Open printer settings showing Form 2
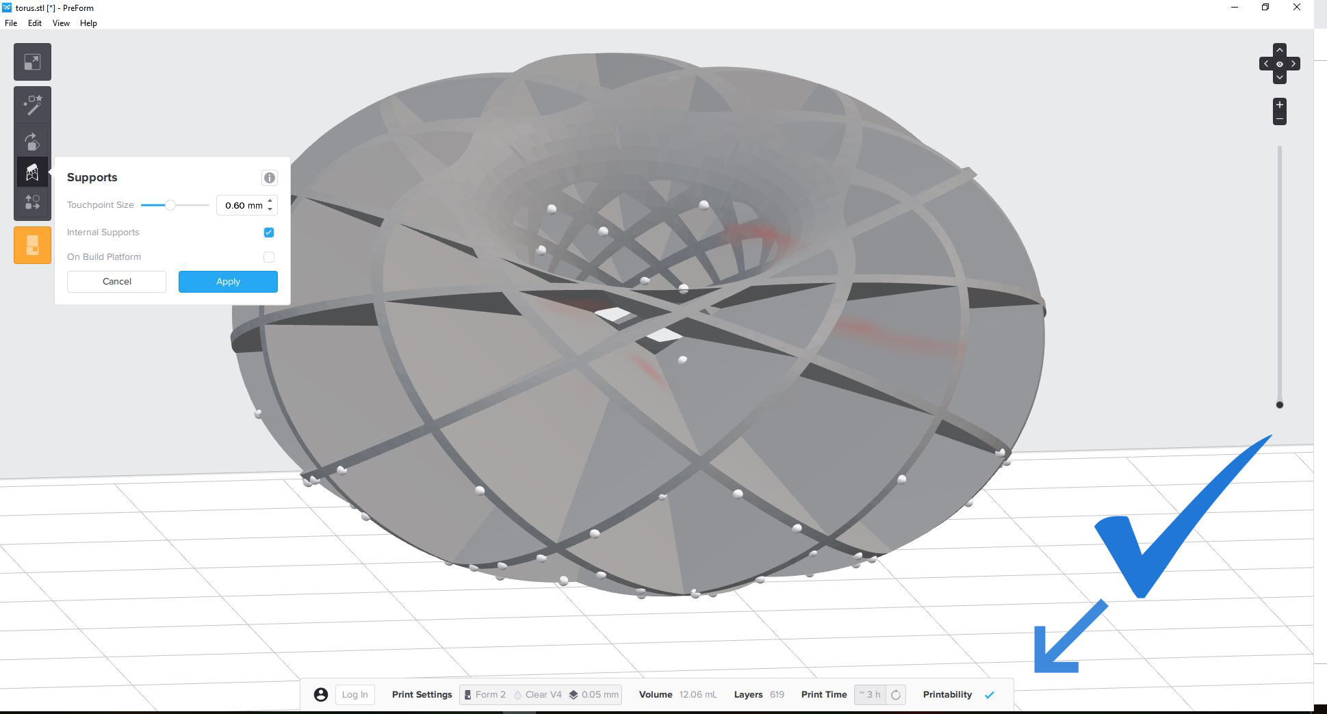Viewport: 1327px width, 714px height. [x=485, y=695]
